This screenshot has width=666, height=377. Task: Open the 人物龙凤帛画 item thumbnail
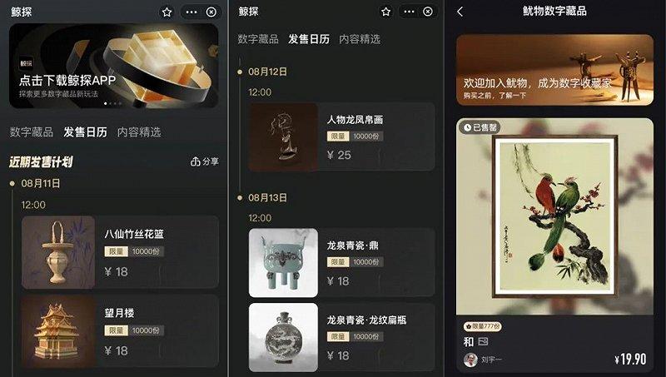(283, 137)
